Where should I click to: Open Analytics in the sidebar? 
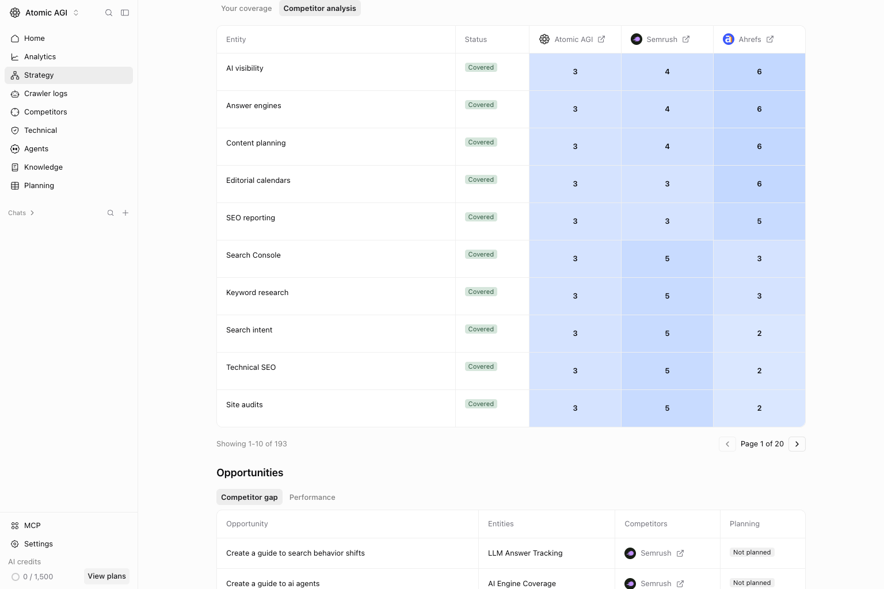tap(68, 57)
